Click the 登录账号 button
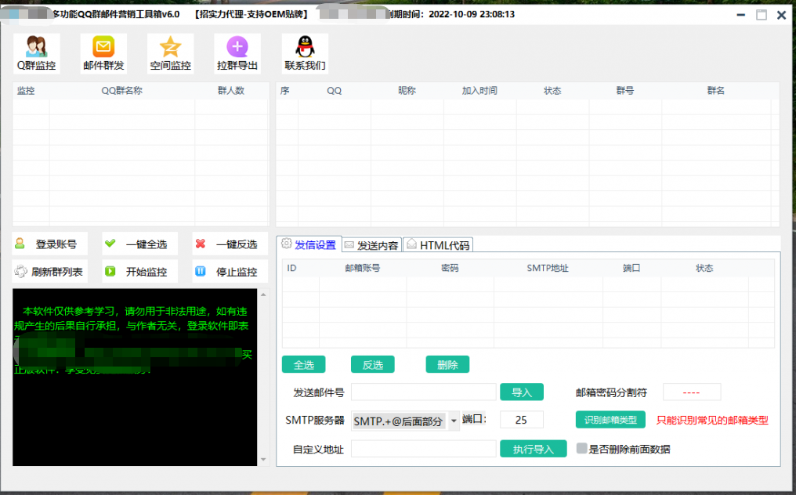This screenshot has height=495, width=796. (x=50, y=244)
